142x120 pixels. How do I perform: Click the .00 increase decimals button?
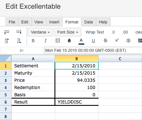click(125, 32)
